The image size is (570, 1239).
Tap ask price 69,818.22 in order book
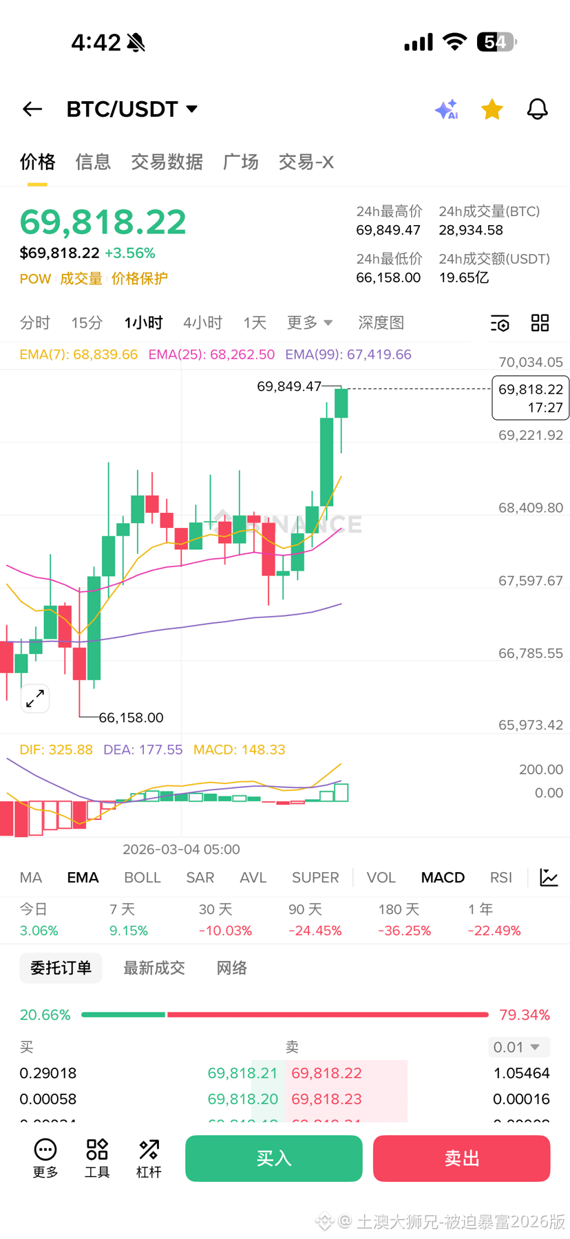click(326, 1073)
